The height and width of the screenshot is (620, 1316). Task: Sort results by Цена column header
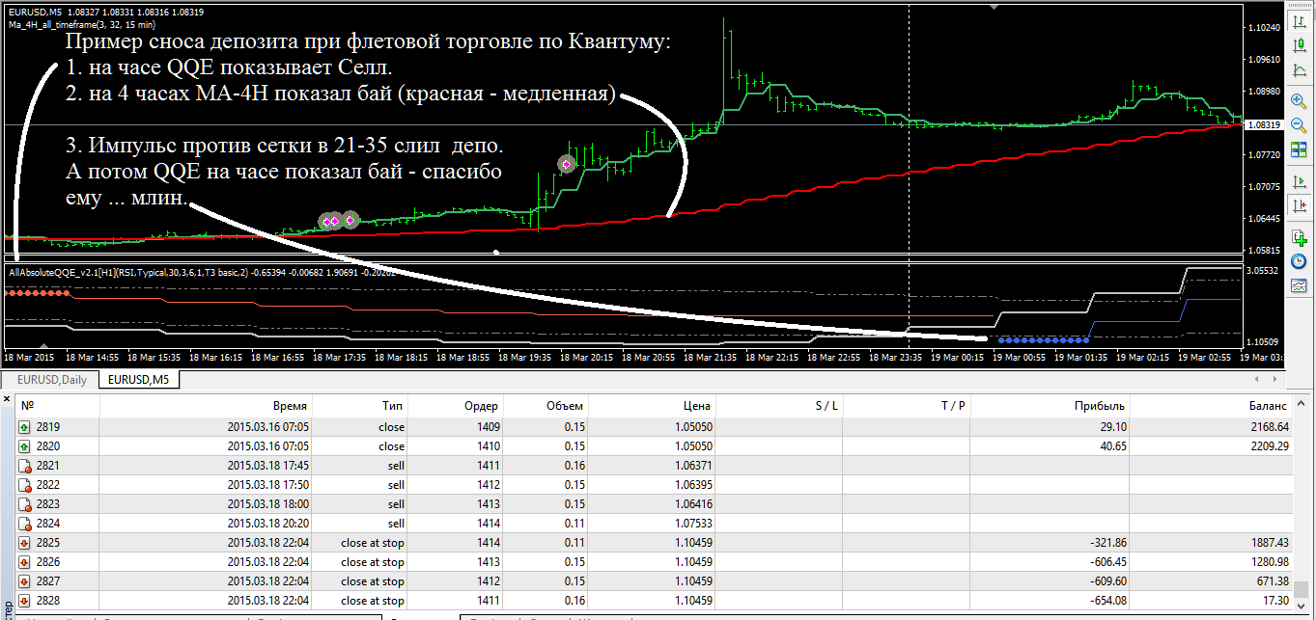tap(654, 406)
